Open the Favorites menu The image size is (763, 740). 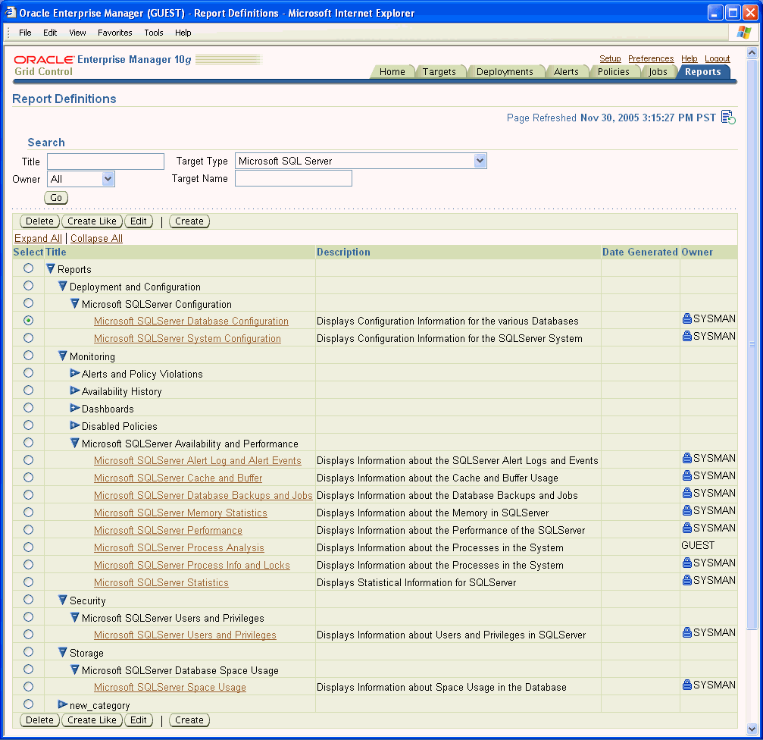coord(115,33)
